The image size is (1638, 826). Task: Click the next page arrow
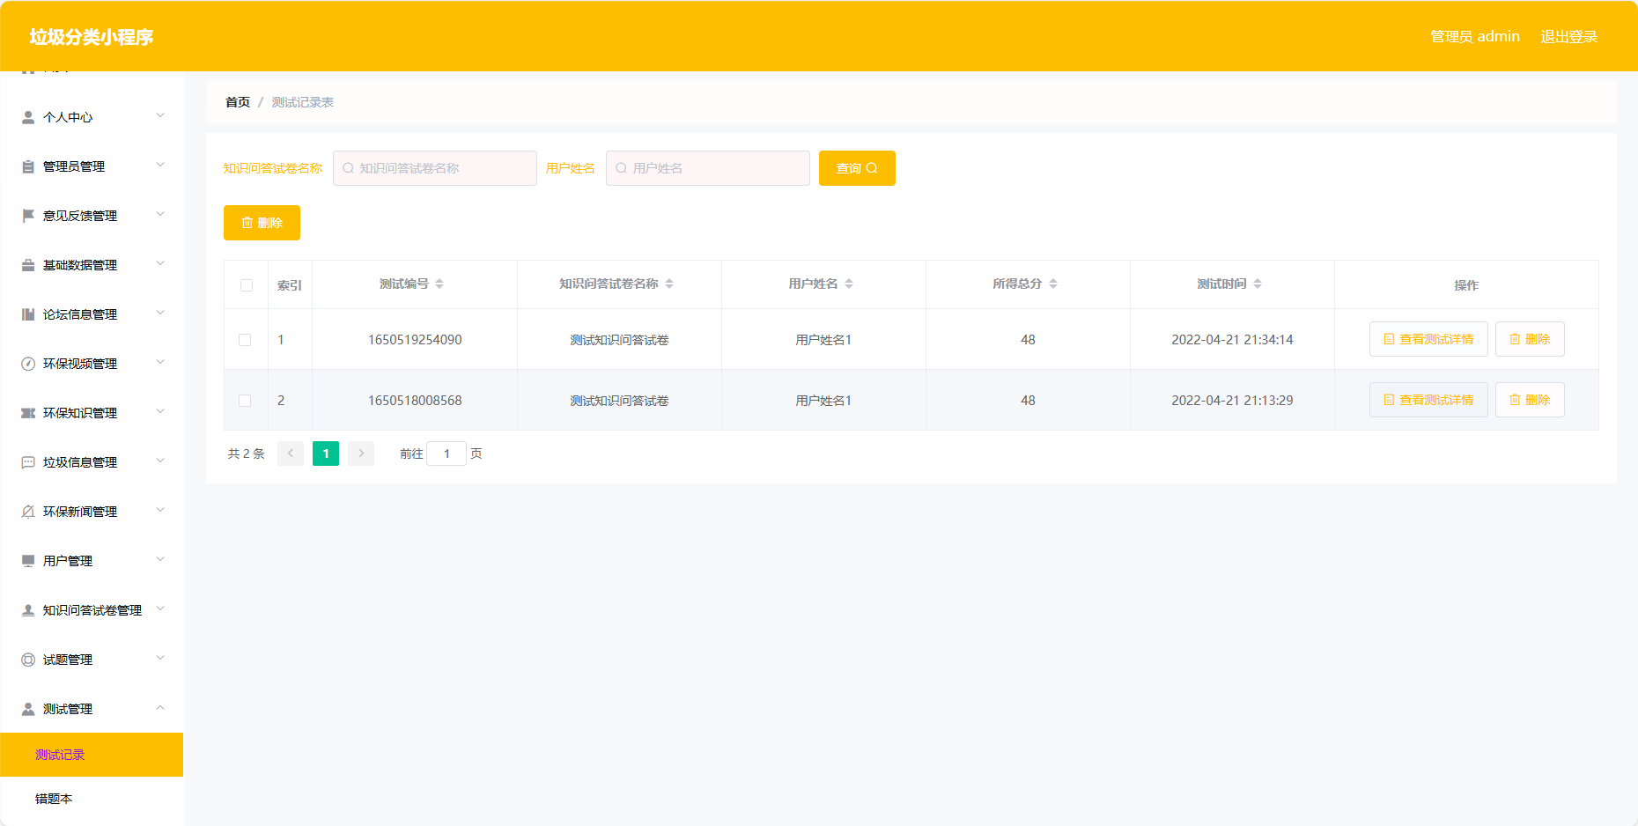click(361, 454)
